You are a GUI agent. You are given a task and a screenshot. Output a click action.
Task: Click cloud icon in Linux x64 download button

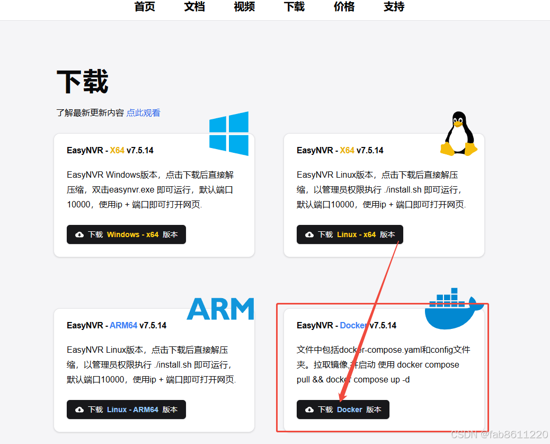(x=309, y=234)
